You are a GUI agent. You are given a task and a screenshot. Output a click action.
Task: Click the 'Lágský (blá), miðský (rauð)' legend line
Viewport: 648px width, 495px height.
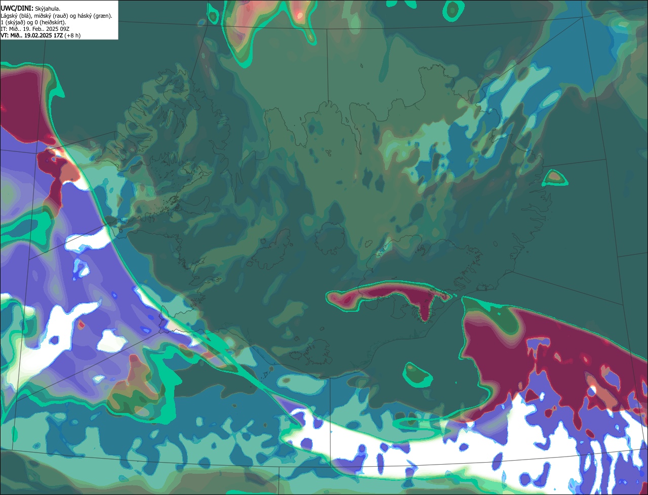57,16
